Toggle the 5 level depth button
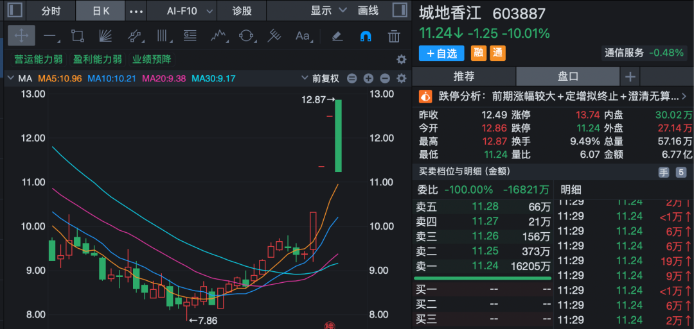 coord(681,173)
